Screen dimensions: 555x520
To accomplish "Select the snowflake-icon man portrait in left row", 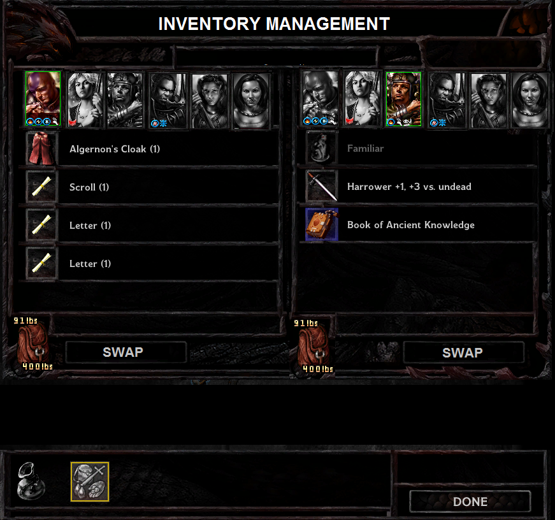I will 168,100.
